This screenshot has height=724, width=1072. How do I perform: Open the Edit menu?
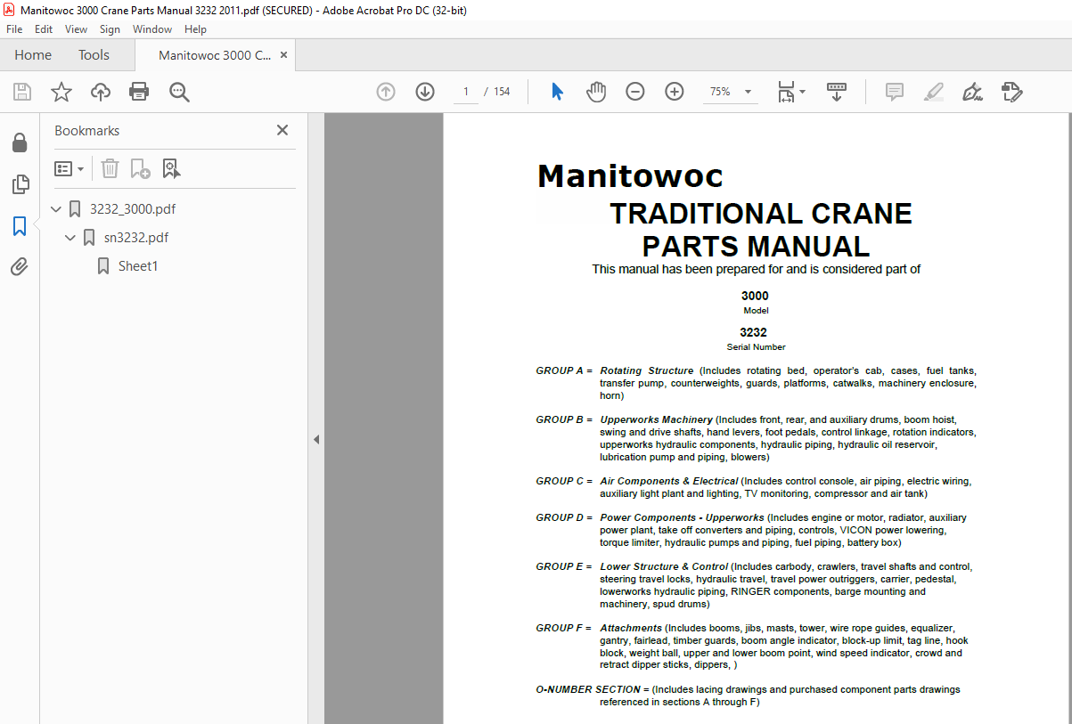(44, 29)
